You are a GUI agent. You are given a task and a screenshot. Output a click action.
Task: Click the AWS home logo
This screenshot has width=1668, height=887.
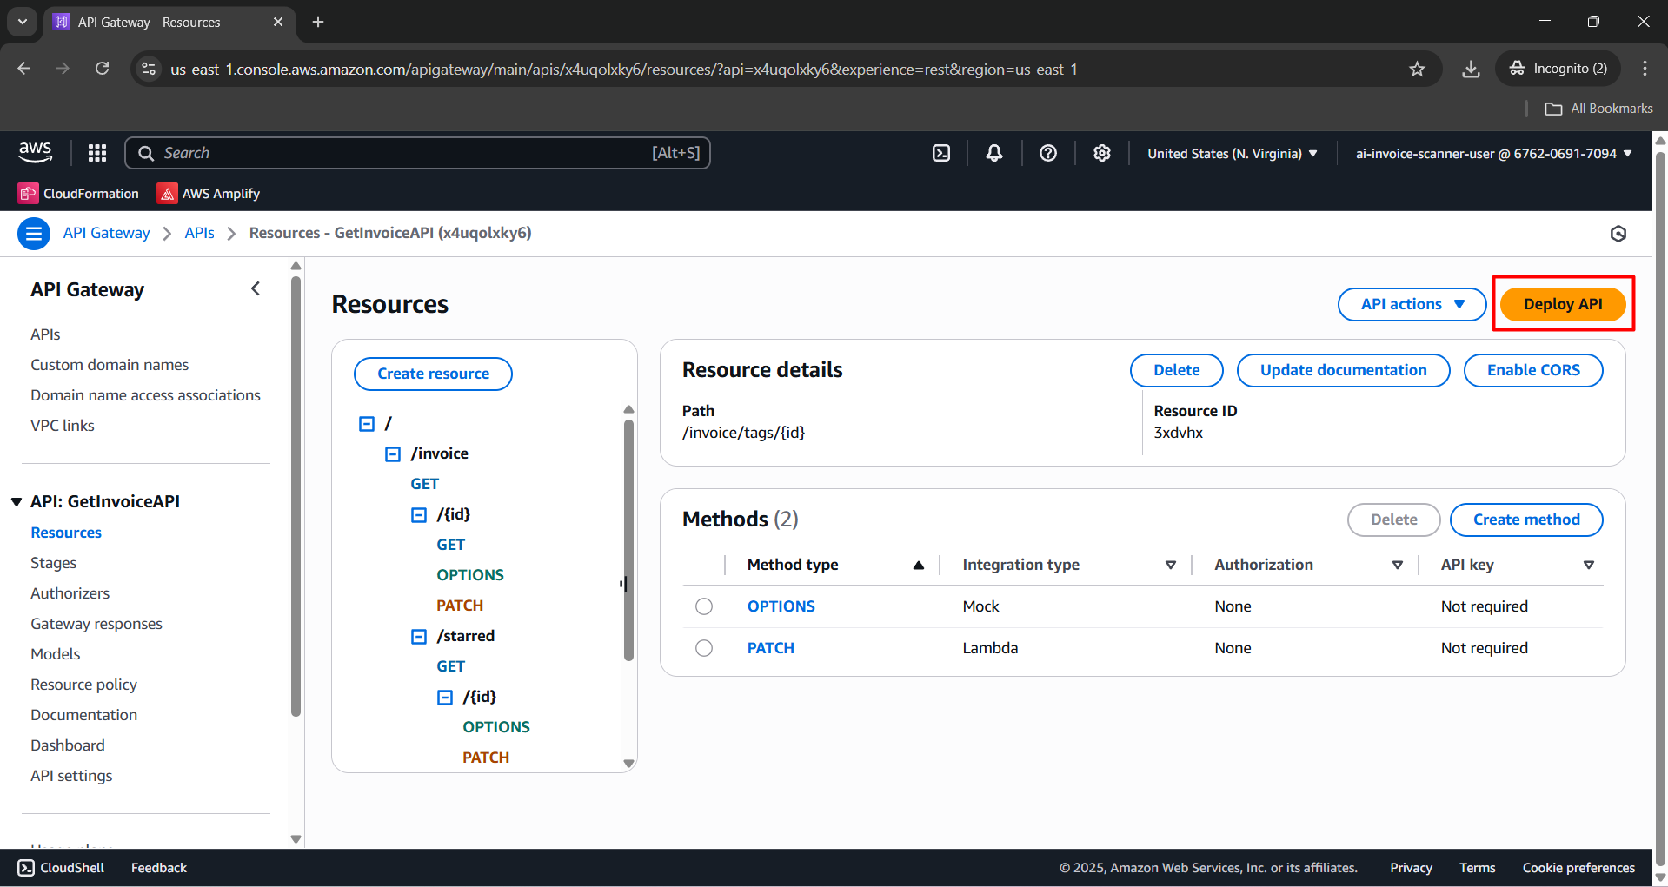35,152
